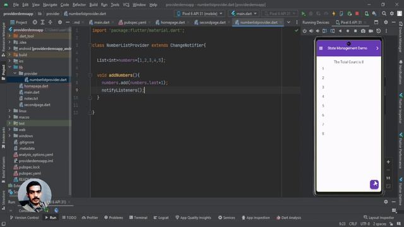Zoom in emulator with plus button
404x227 pixels.
pyautogui.click(x=388, y=162)
